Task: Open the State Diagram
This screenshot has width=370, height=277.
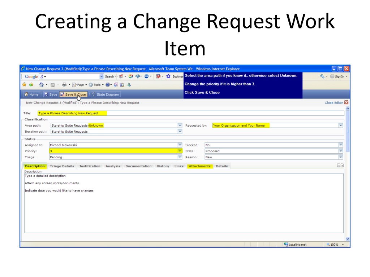Action: [106, 94]
